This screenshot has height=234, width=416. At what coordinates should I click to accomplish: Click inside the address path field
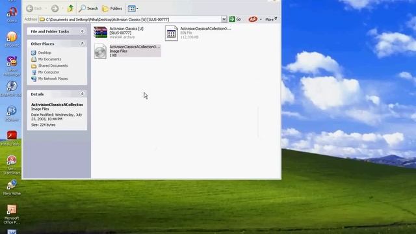[x=130, y=19]
